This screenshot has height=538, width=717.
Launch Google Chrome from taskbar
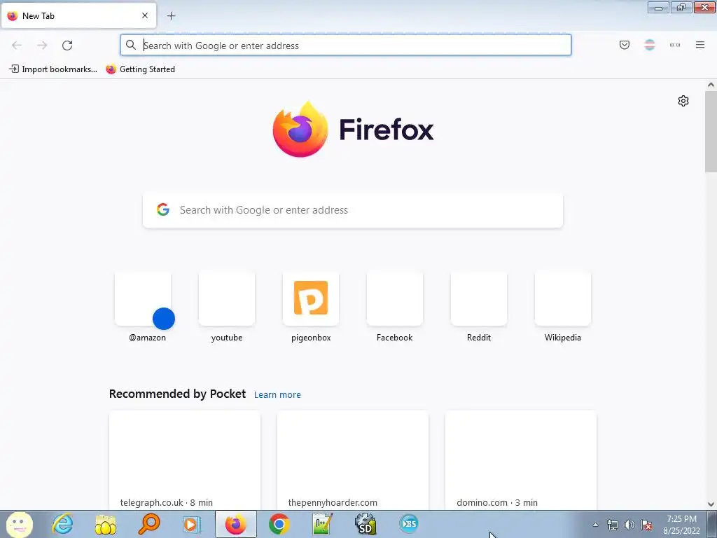[279, 524]
